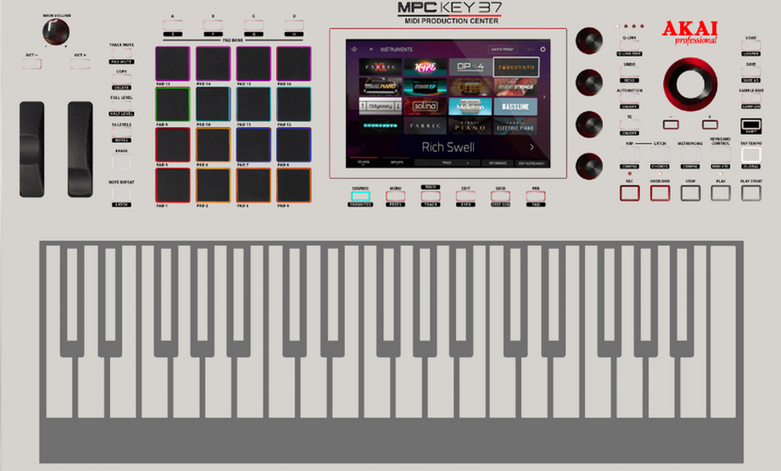Click the REC transport button

coord(629,193)
